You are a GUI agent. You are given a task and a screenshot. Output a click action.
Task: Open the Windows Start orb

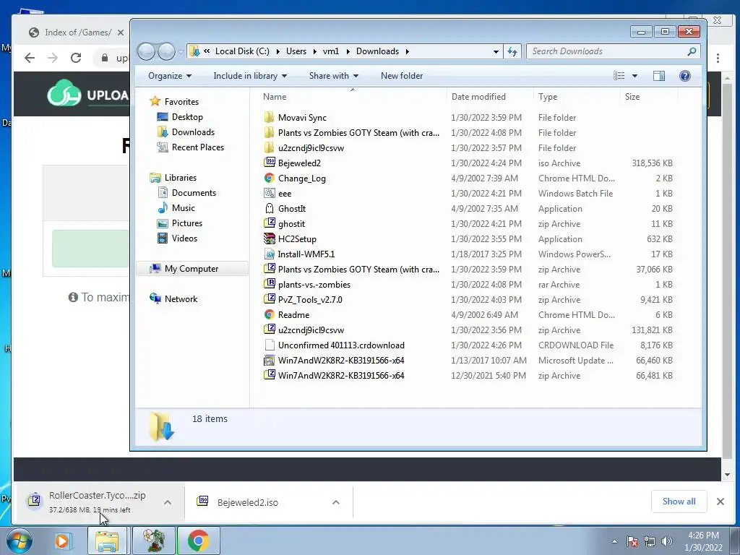point(20,541)
